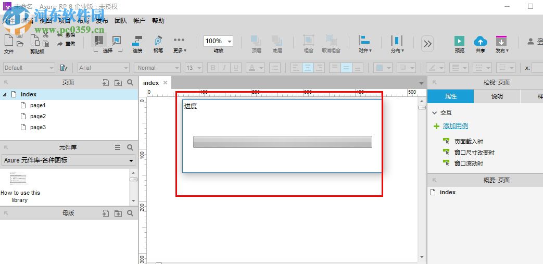Click Send to Back (底层) icon
This screenshot has width=543, height=264.
click(x=277, y=41)
